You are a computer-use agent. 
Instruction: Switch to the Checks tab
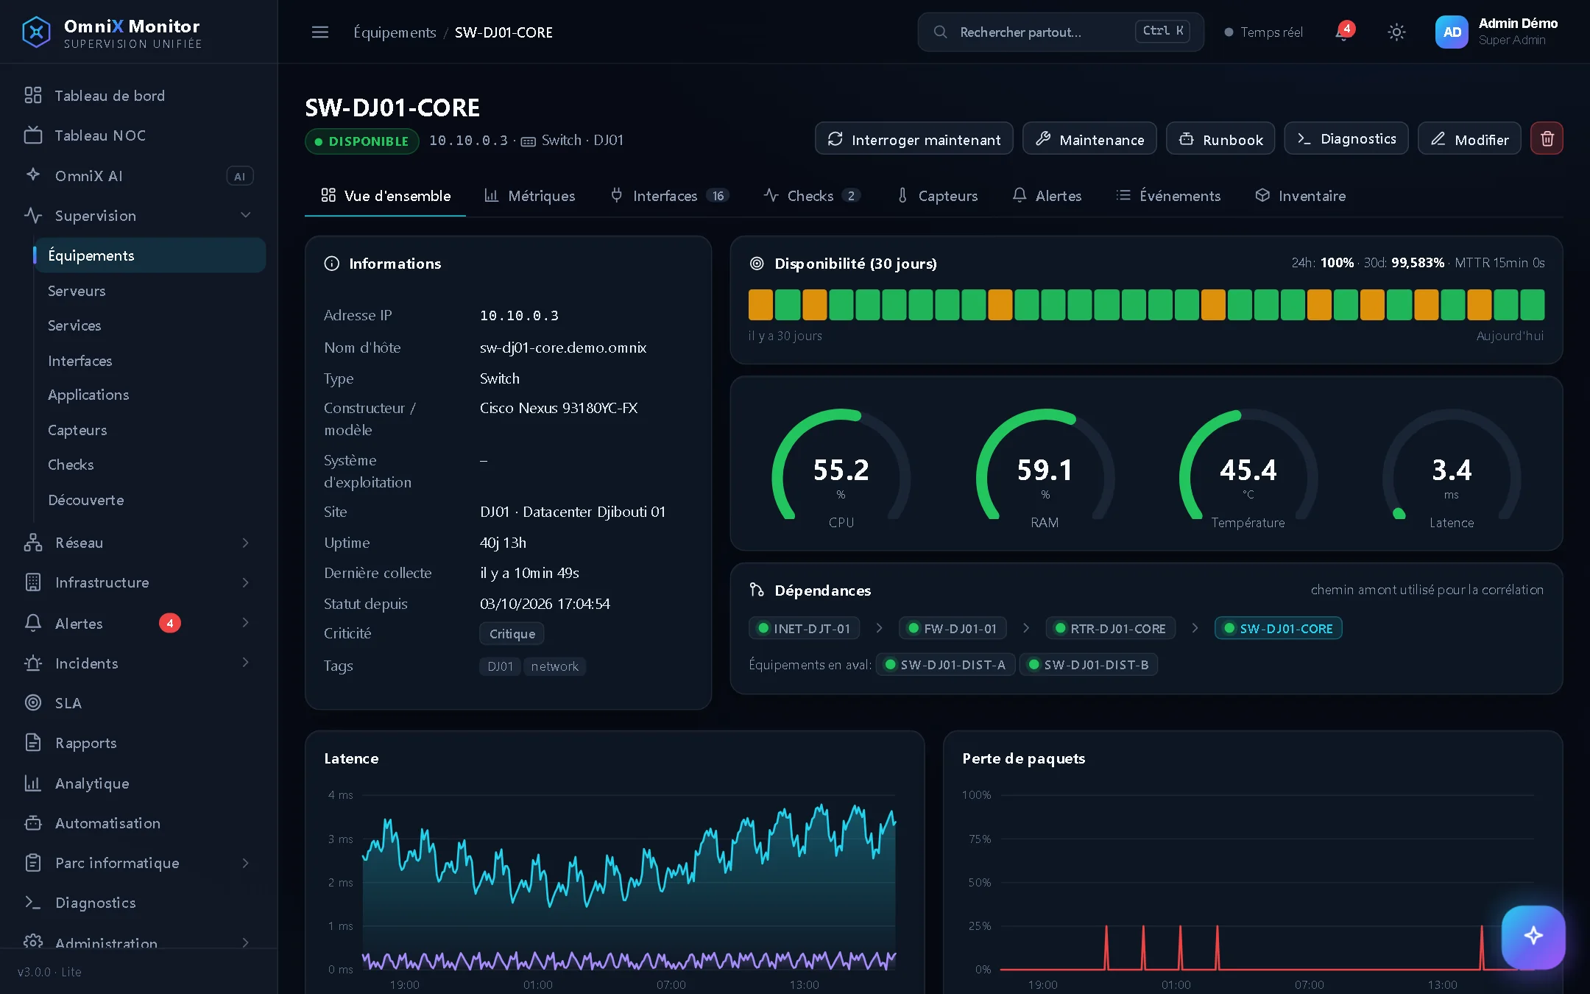pos(811,196)
